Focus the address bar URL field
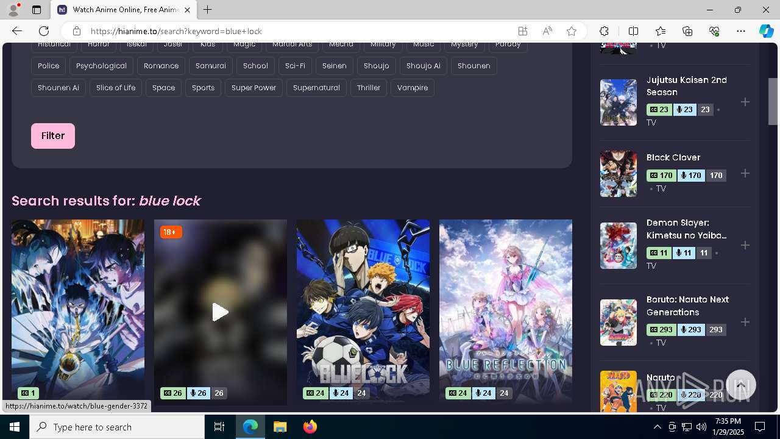 click(x=299, y=31)
